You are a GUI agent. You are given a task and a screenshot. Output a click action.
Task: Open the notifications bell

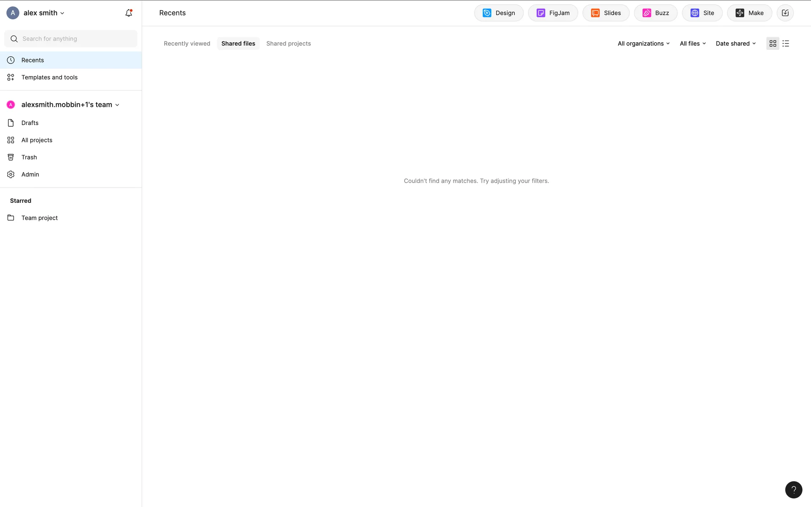128,13
